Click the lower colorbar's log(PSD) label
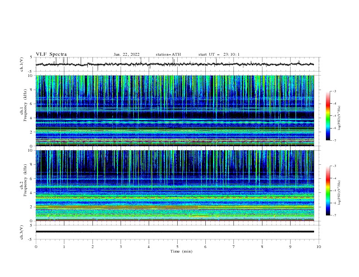 point(339,193)
